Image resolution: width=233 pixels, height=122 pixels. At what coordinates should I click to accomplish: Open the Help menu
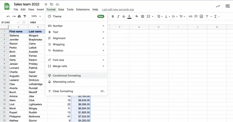click(95, 9)
